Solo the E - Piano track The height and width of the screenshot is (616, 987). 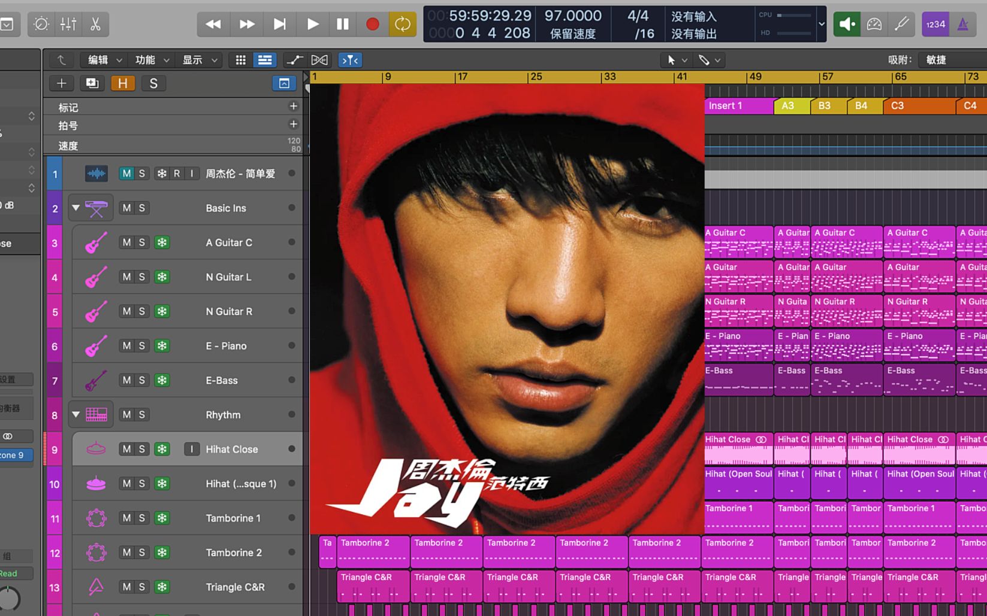142,345
